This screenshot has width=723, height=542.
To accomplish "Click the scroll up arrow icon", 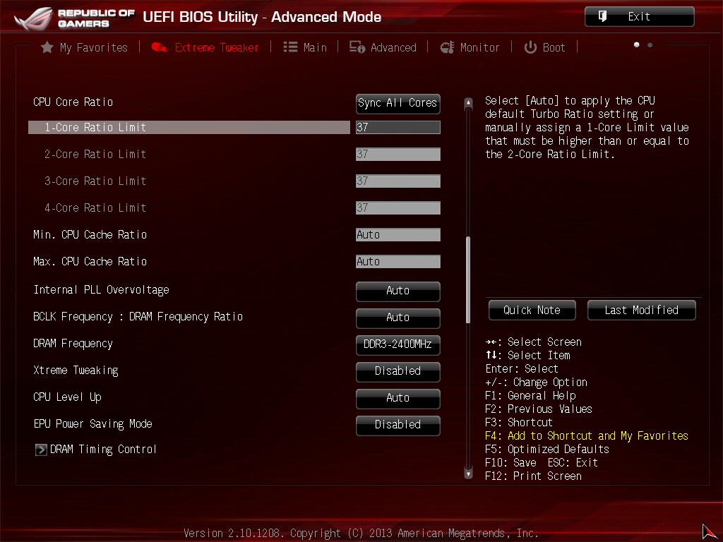I will point(467,103).
